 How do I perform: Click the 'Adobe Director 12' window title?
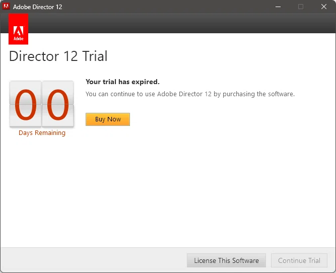[37, 7]
